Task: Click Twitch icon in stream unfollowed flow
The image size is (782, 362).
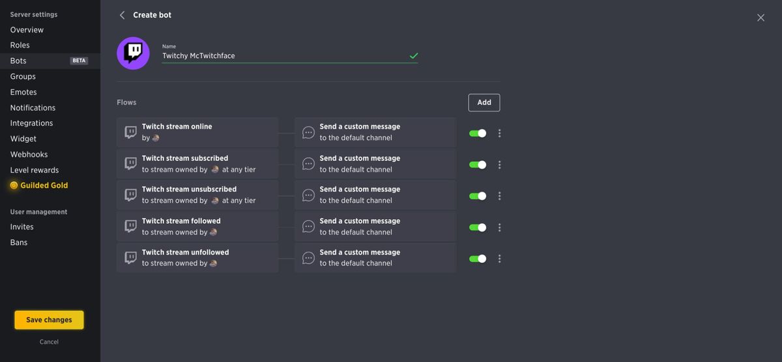Action: coord(130,258)
